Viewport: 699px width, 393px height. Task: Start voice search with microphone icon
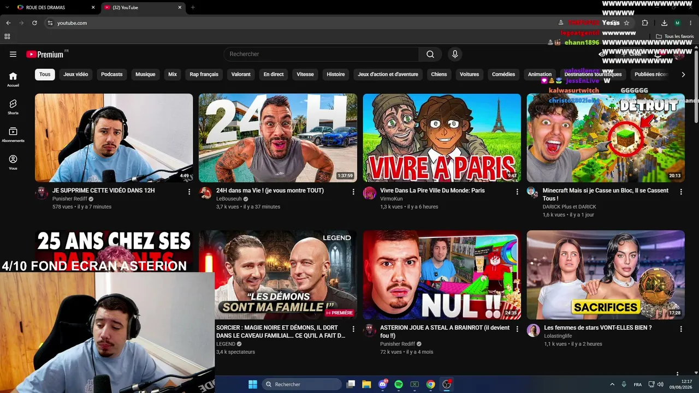(455, 54)
